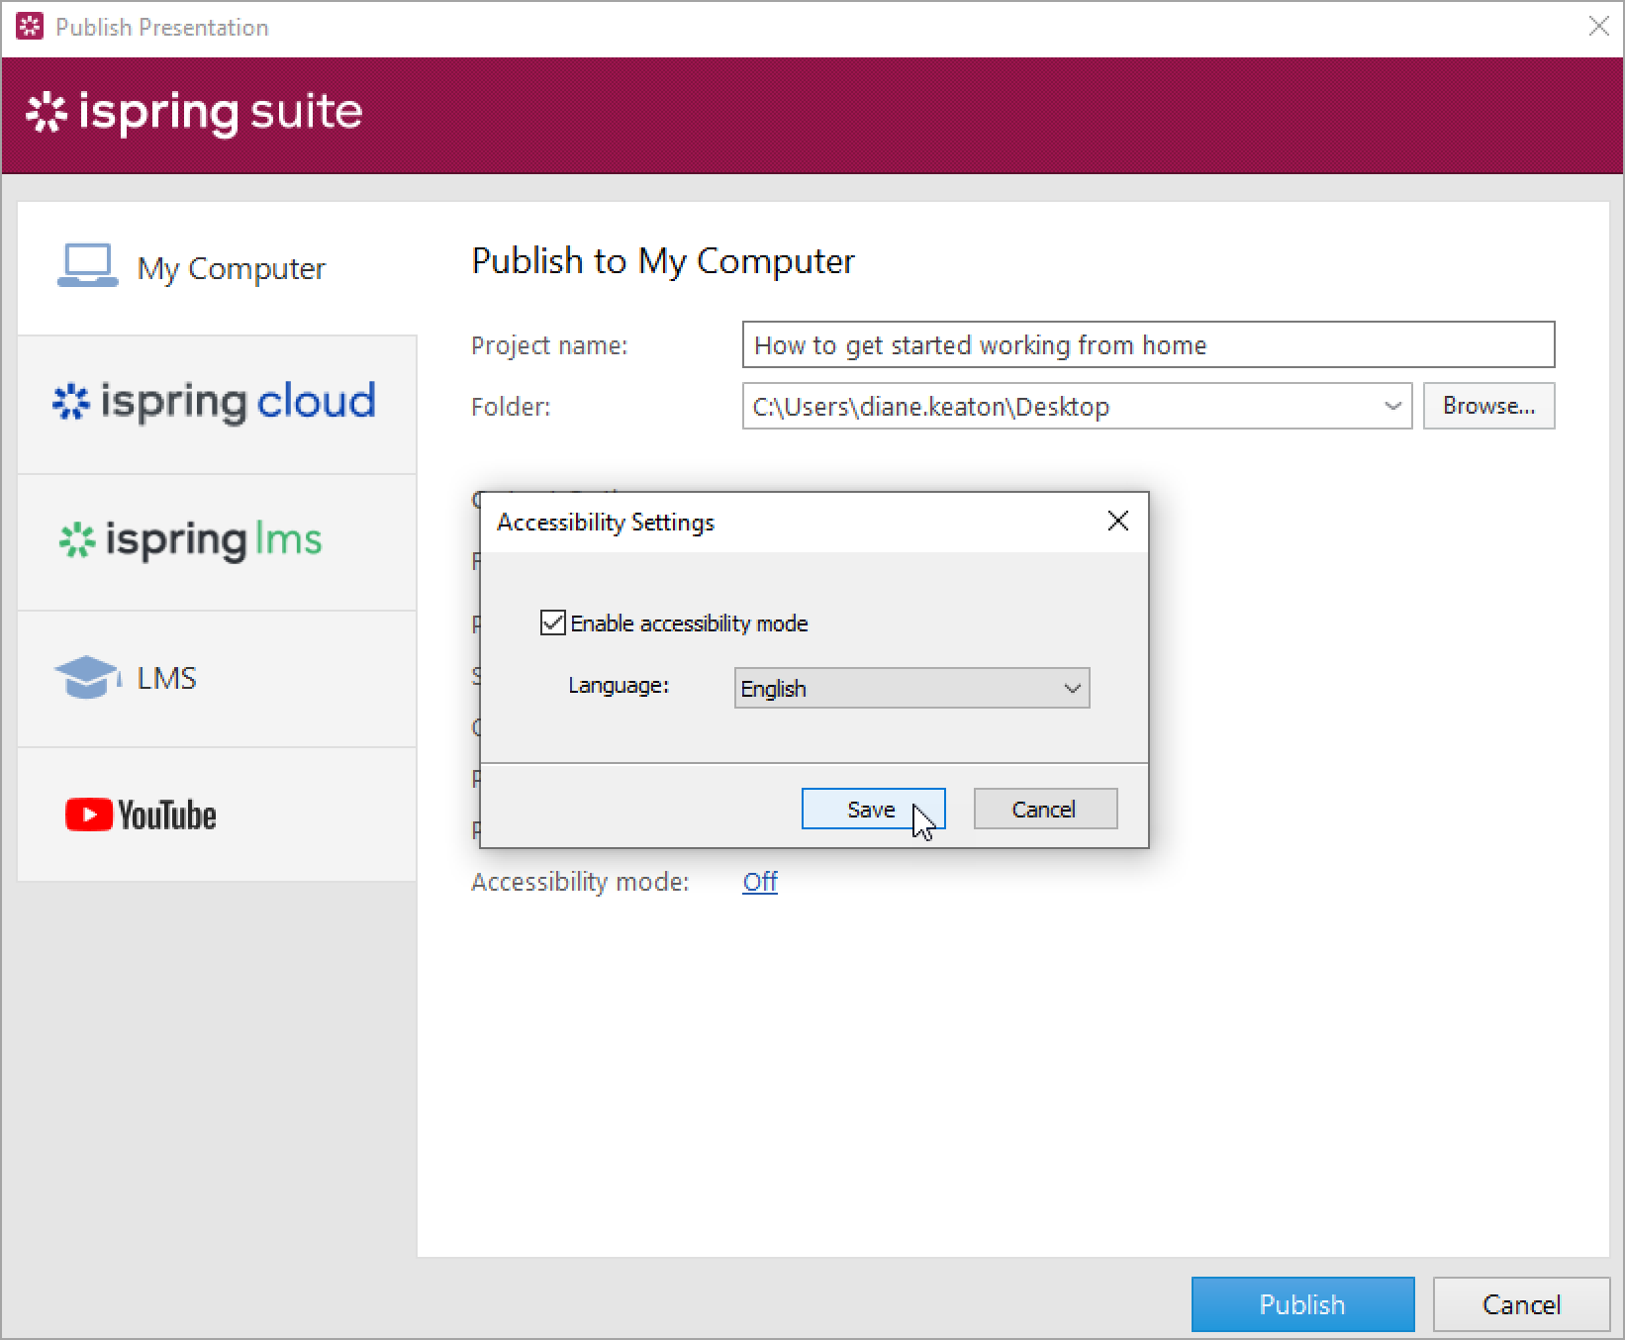Click Cancel in Publish Presentation window
1625x1340 pixels.
coord(1520,1303)
